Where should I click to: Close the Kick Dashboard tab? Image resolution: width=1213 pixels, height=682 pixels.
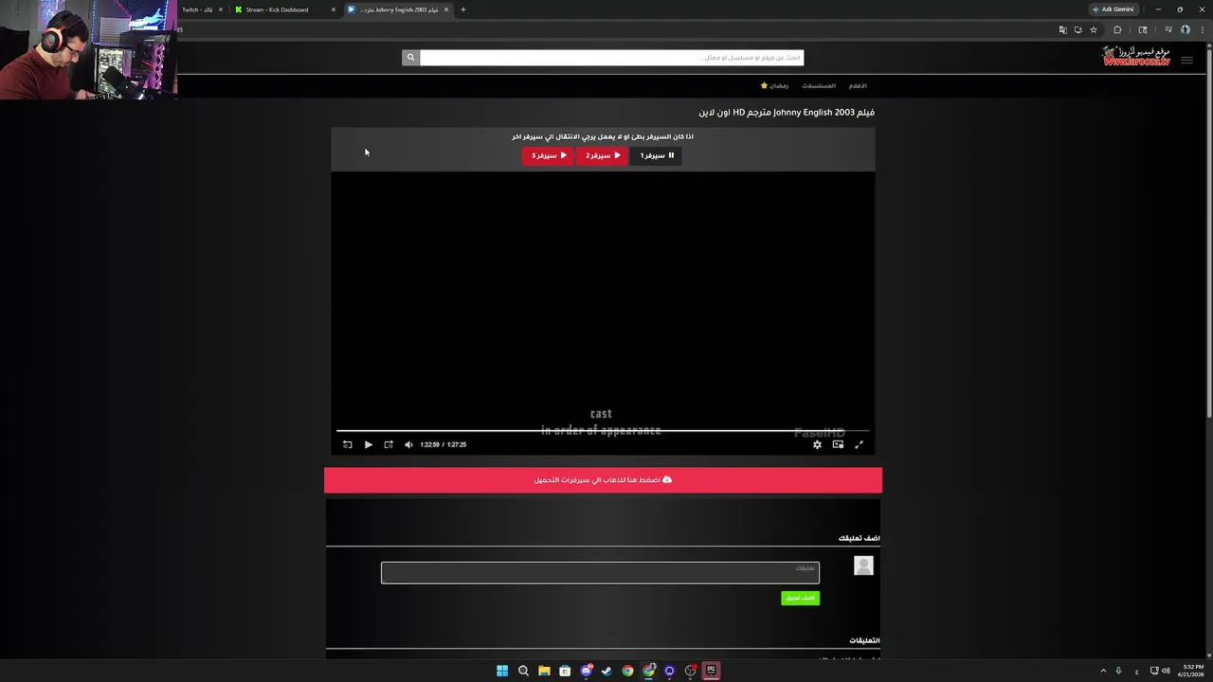pos(334,9)
